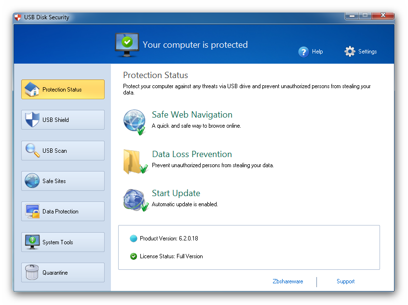Image resolution: width=408 pixels, height=305 pixels.
Task: Open the System Tools section
Action: coord(63,242)
